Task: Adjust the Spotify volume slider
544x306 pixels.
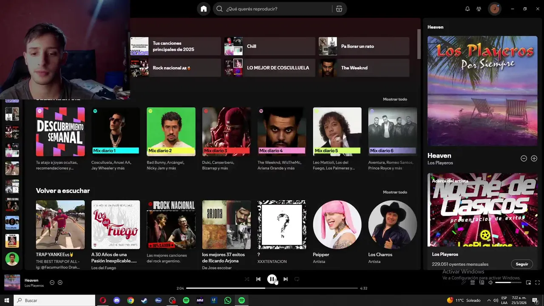Action: pyautogui.click(x=508, y=283)
